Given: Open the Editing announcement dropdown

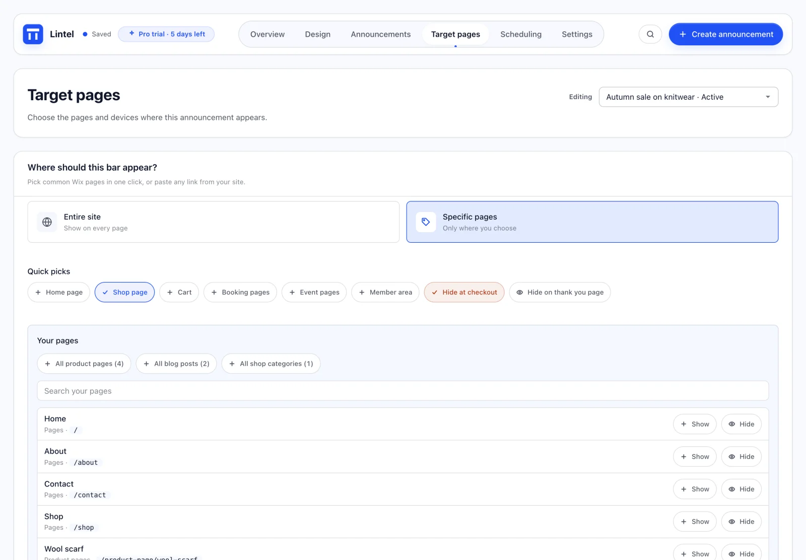Looking at the screenshot, I should point(689,97).
